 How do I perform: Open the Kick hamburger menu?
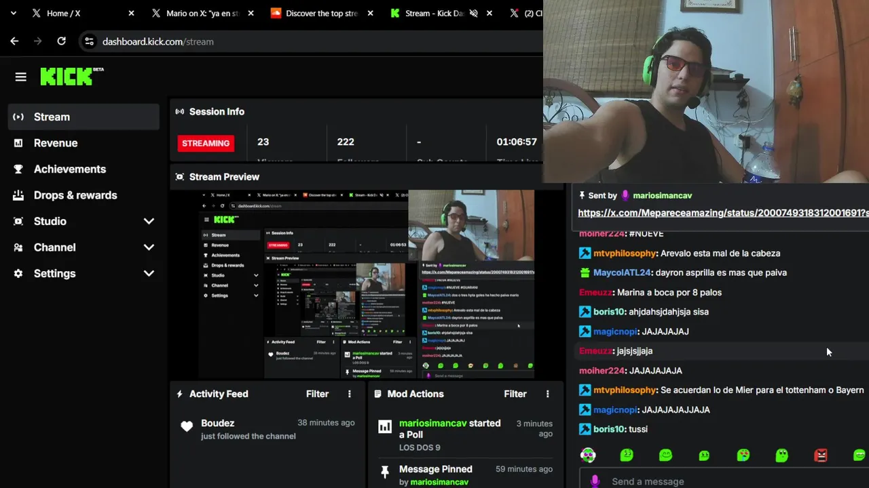tap(20, 77)
